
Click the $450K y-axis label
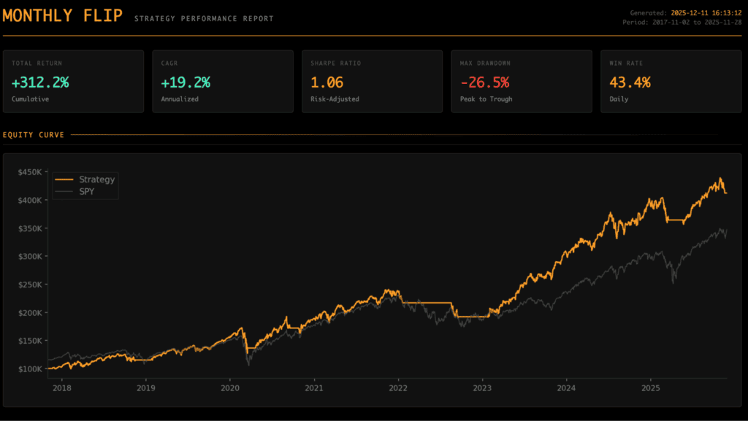pyautogui.click(x=30, y=172)
